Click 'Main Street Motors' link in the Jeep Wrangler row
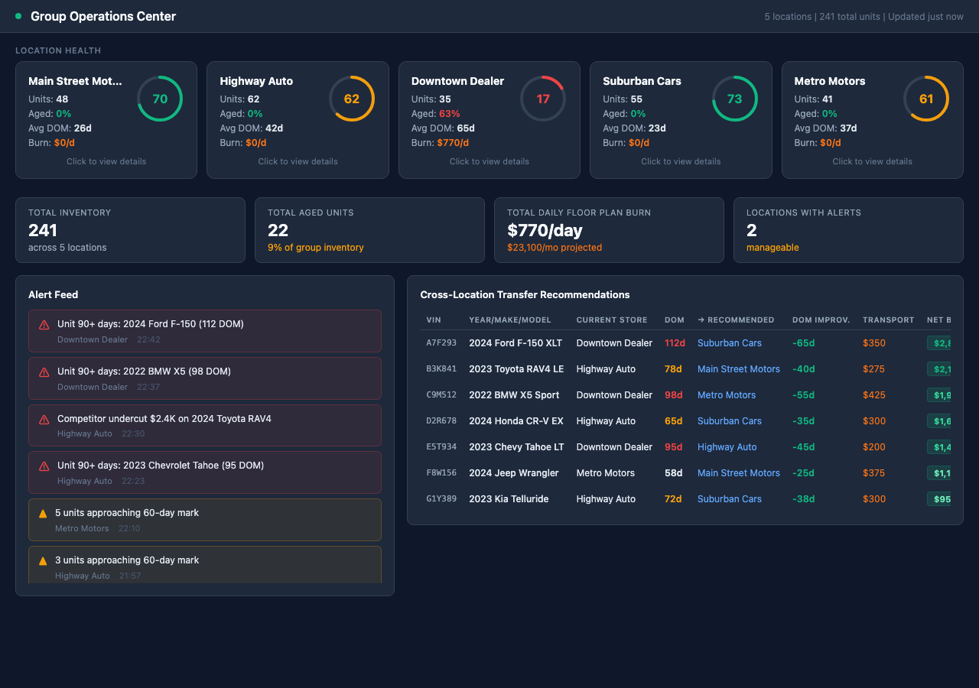Viewport: 979px width, 688px height. click(739, 473)
